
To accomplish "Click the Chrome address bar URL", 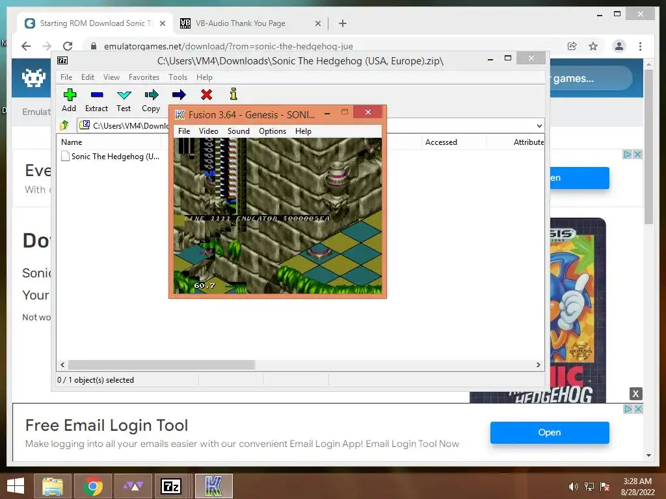I will point(228,46).
